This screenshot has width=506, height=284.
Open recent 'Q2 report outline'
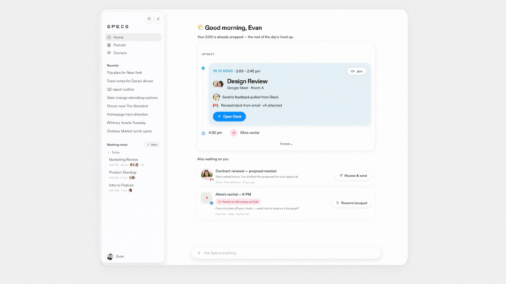click(x=120, y=89)
